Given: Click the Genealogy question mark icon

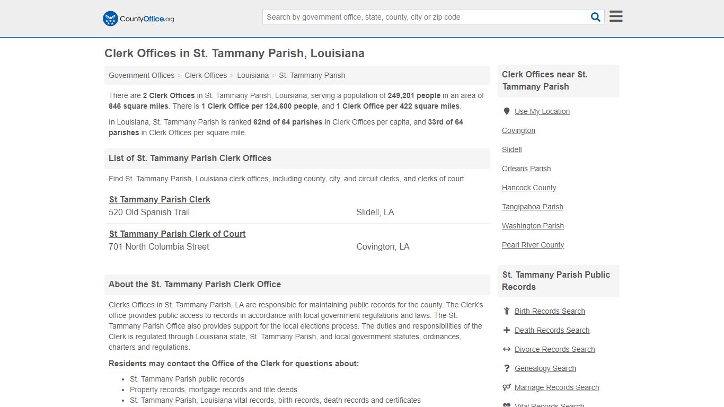Looking at the screenshot, I should point(507,368).
